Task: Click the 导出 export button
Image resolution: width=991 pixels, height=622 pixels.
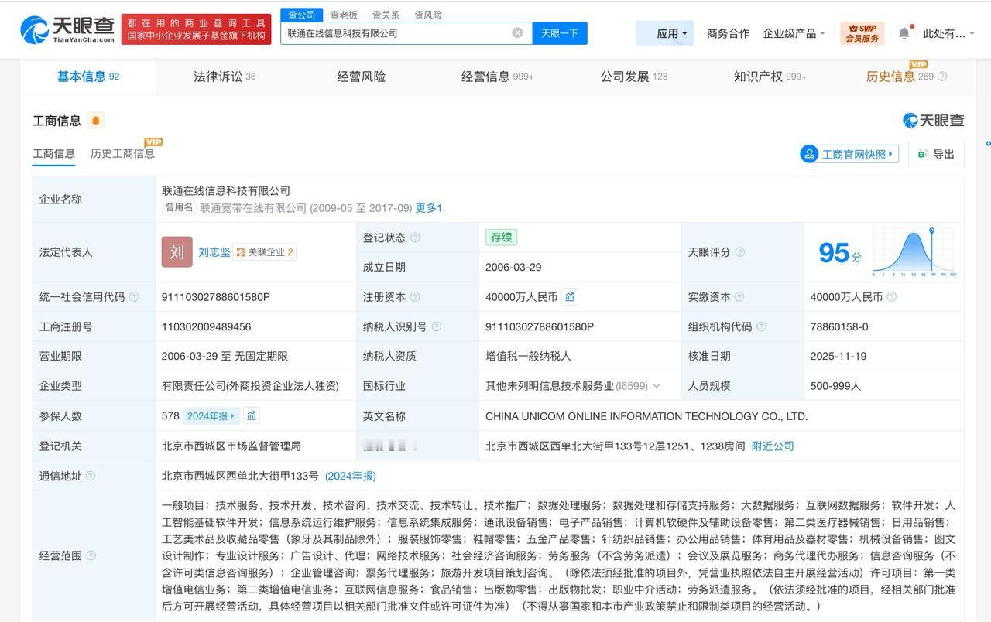Action: point(936,154)
